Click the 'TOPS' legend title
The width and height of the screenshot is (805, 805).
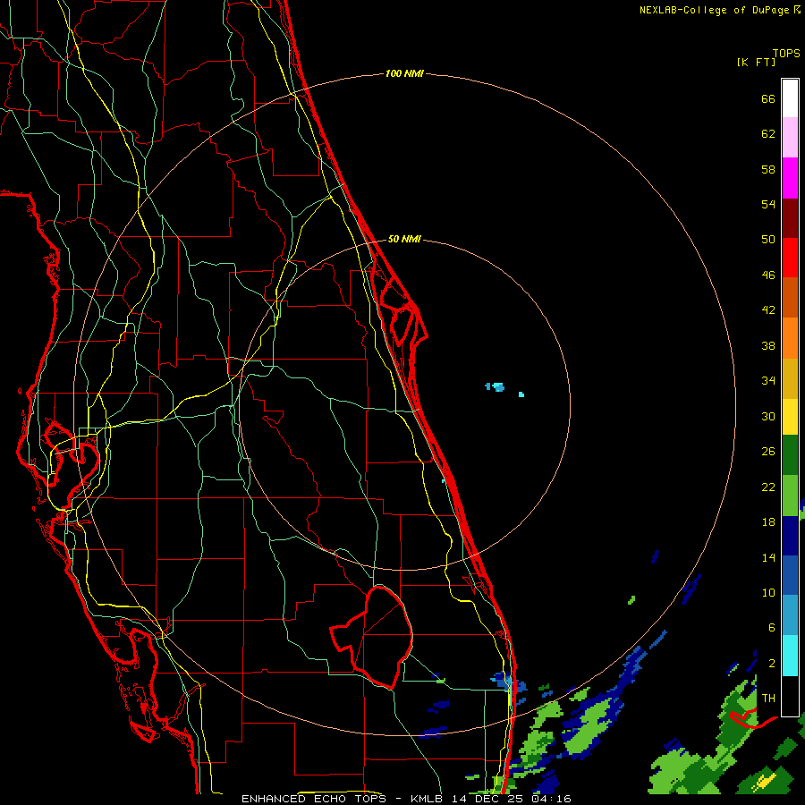tap(786, 54)
